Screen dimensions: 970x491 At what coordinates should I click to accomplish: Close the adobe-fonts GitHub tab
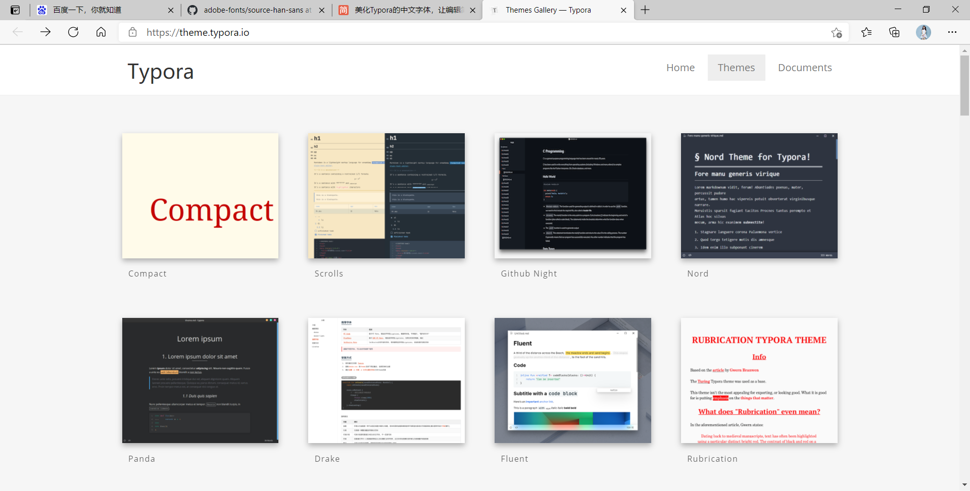tap(322, 10)
